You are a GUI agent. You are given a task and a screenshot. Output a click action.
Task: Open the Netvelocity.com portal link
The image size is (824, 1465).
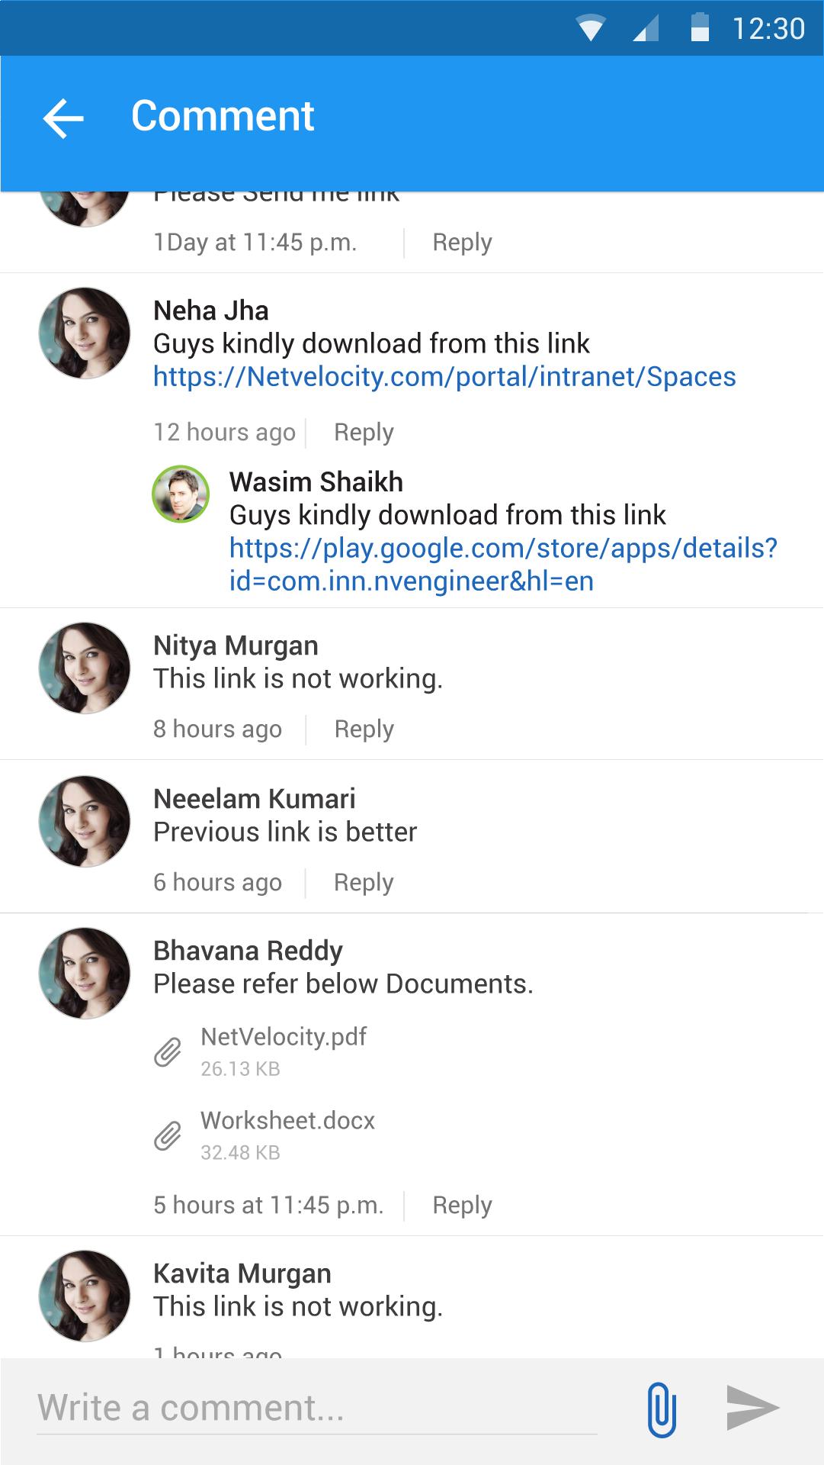click(444, 376)
